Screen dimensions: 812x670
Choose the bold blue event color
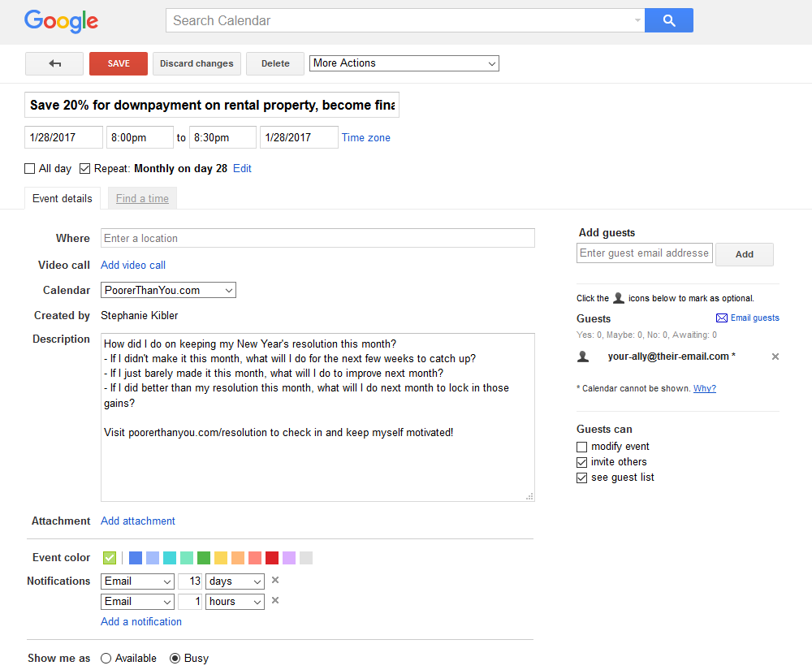(135, 558)
